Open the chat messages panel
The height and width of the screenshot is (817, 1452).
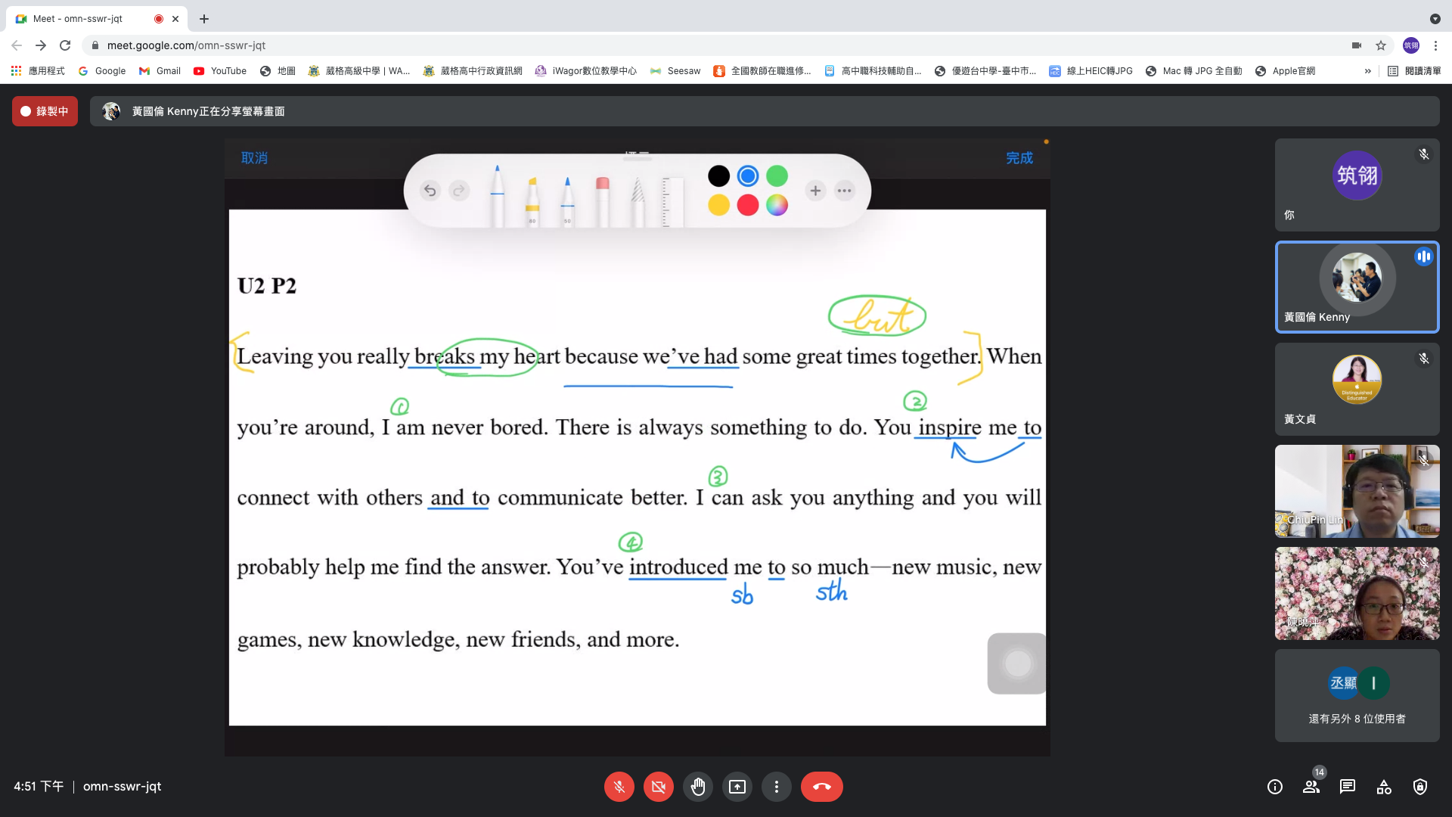point(1348,787)
